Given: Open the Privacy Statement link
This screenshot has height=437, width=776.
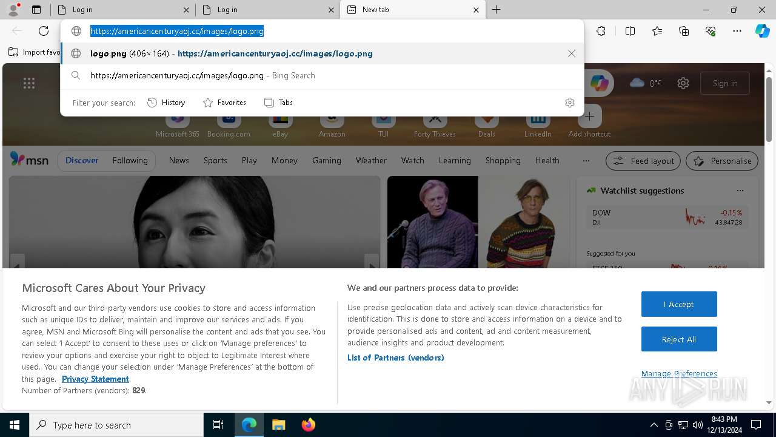Looking at the screenshot, I should point(95,379).
